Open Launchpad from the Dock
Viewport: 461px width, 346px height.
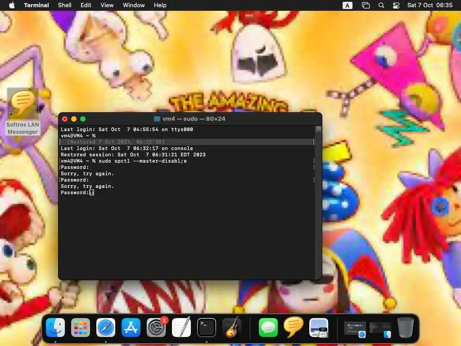coord(81,328)
